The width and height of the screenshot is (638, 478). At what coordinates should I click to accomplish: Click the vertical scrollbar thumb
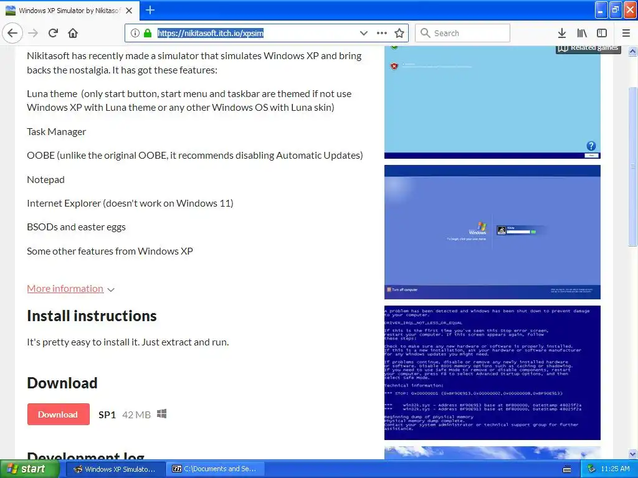[633, 167]
